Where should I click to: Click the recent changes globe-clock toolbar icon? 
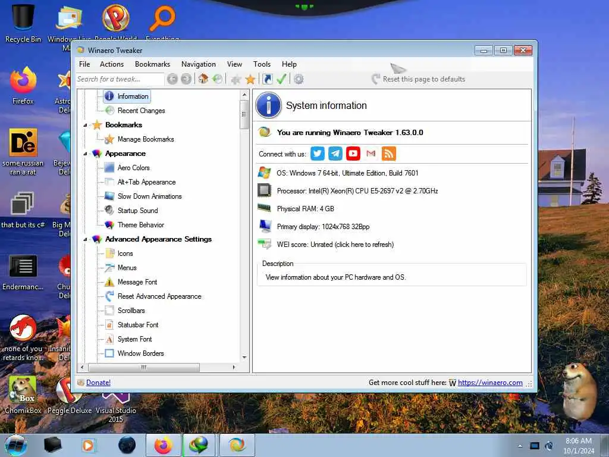coord(218,79)
